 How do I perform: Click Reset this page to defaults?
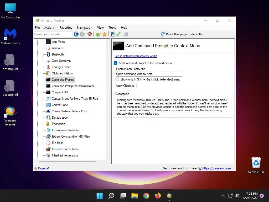point(182,34)
